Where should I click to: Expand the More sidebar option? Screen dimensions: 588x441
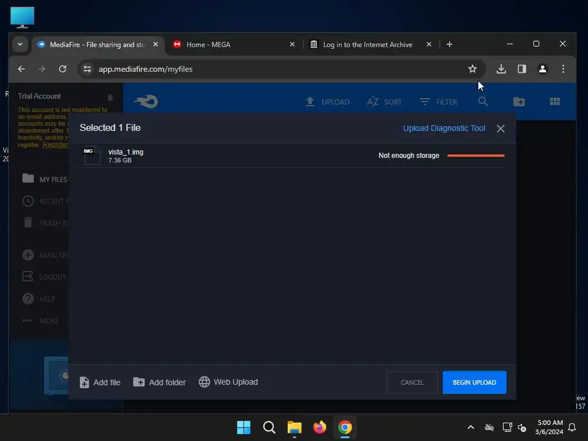[x=41, y=320]
